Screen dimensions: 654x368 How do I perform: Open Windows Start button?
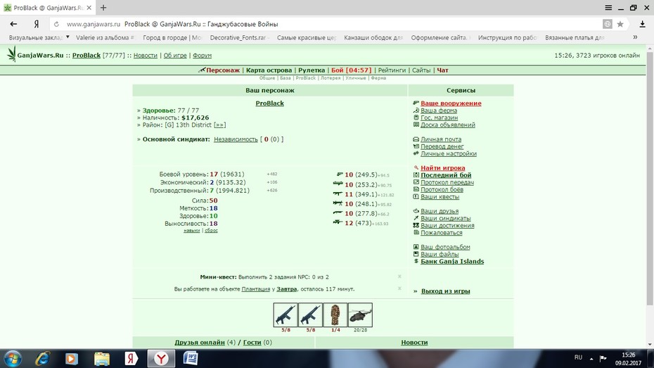(13, 359)
